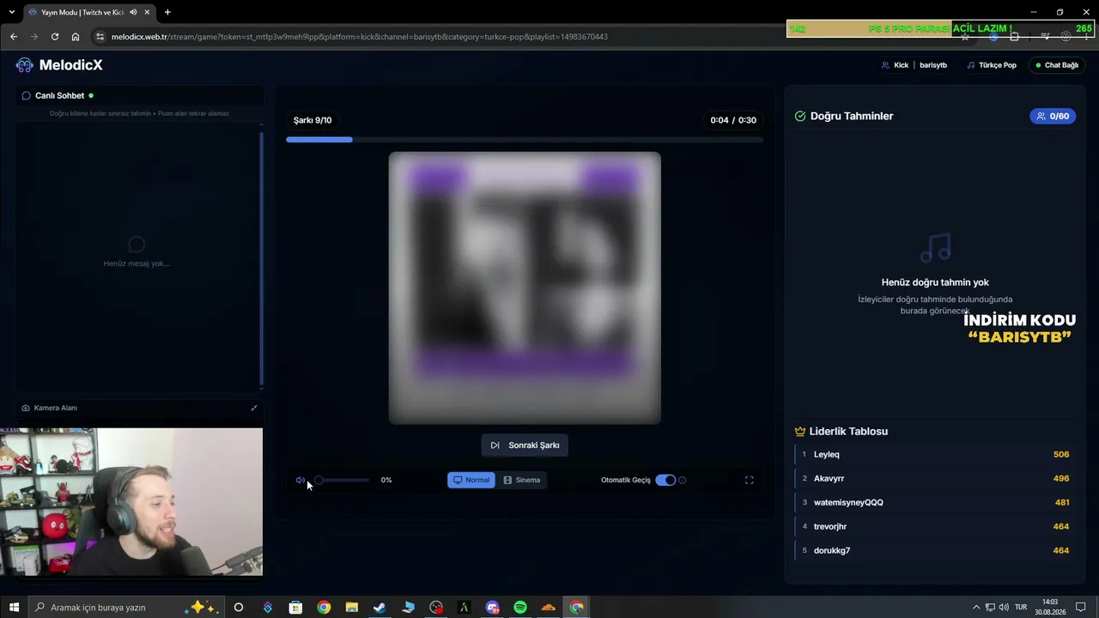Open Spotify from the taskbar

[x=520, y=608]
